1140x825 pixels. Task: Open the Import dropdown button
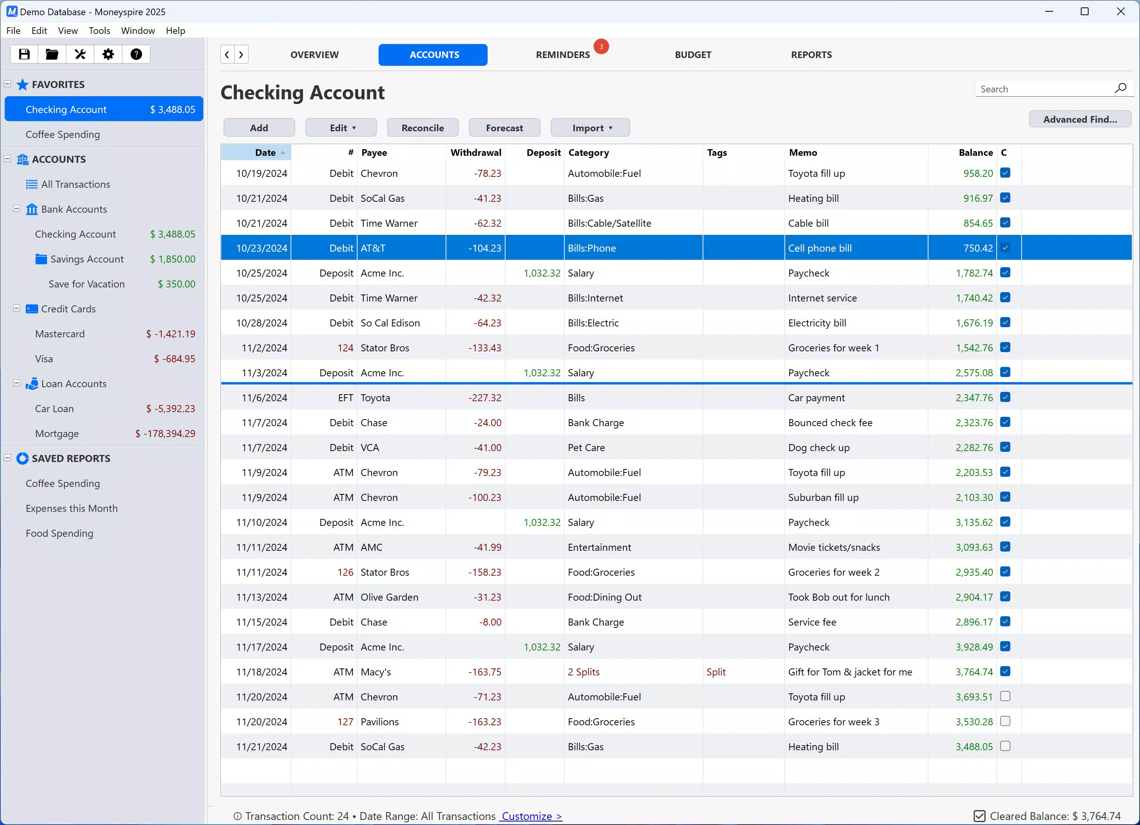point(590,128)
